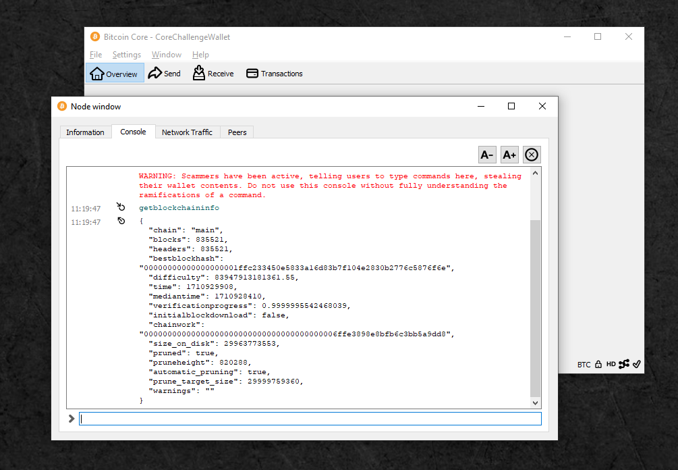Decrease console font size with A-
This screenshot has width=678, height=470.
coord(487,155)
